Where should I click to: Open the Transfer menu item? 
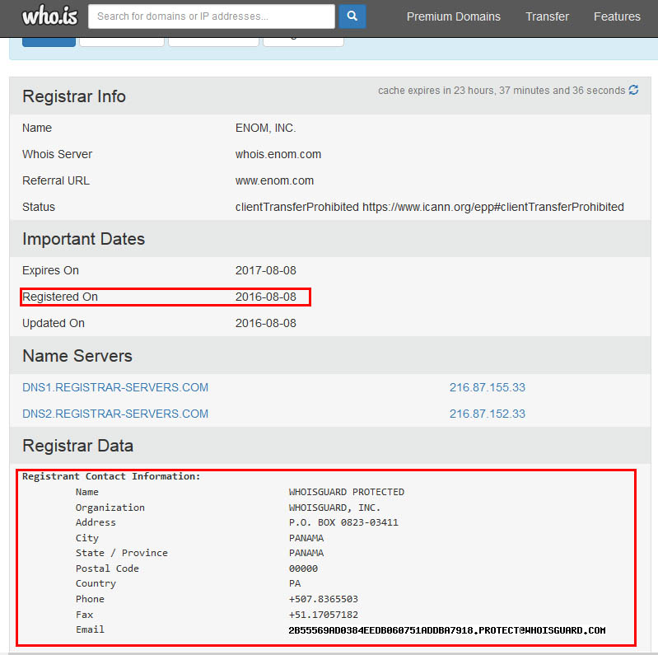(x=547, y=16)
